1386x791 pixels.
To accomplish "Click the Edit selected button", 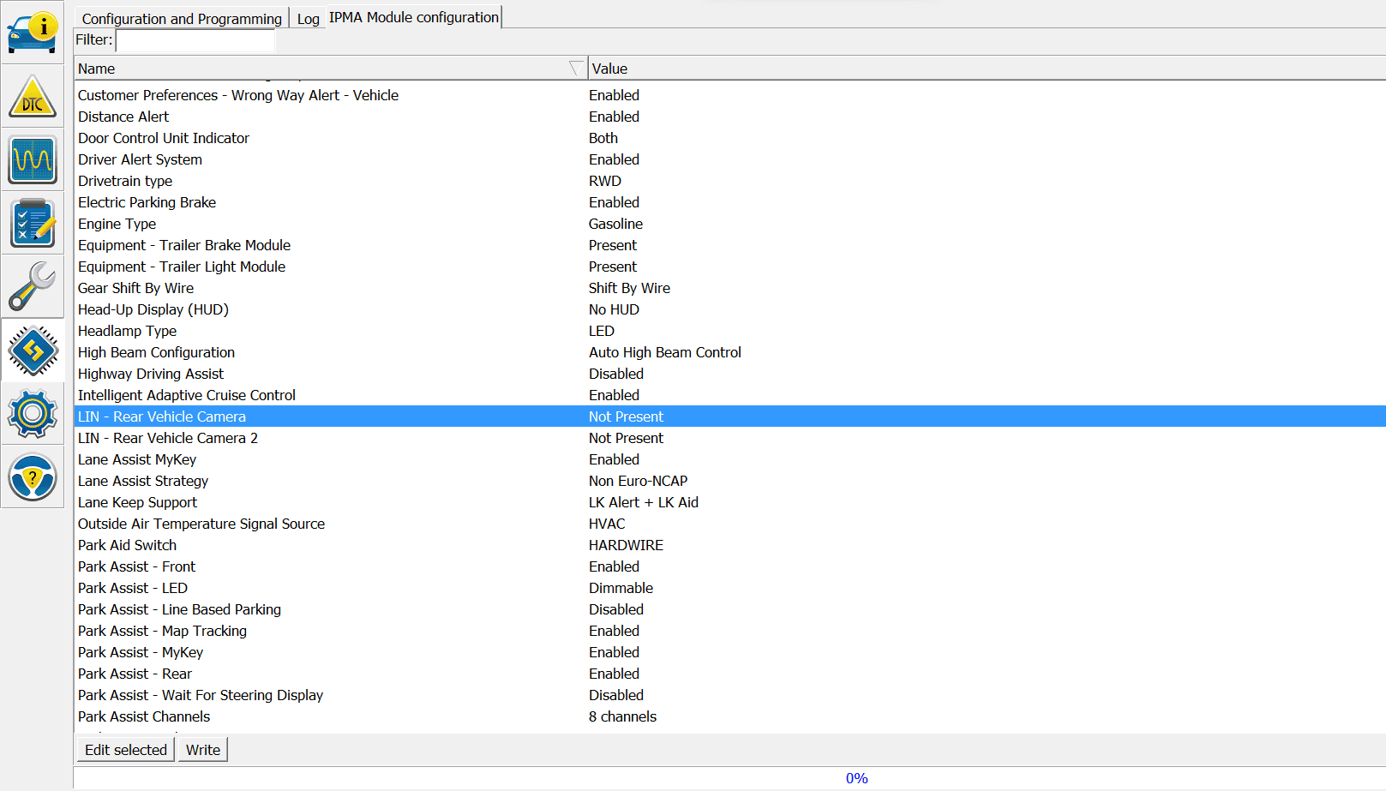I will (x=126, y=750).
